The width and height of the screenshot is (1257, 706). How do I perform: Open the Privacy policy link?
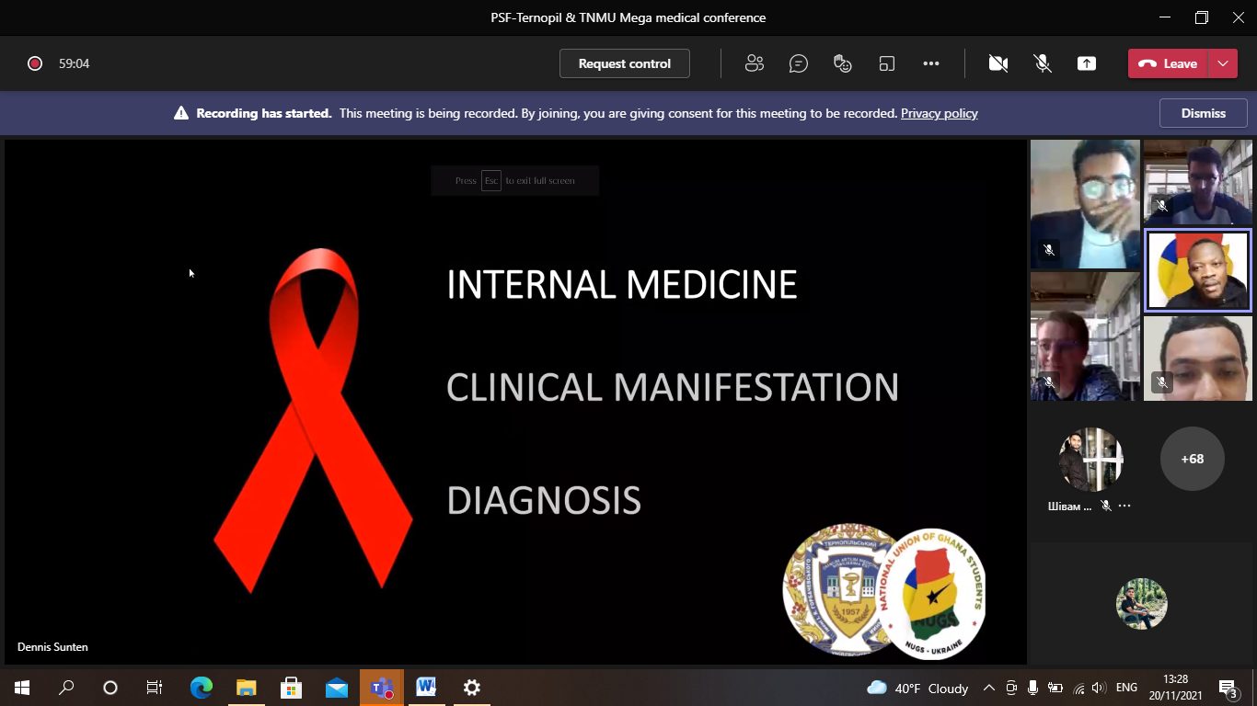[939, 113]
